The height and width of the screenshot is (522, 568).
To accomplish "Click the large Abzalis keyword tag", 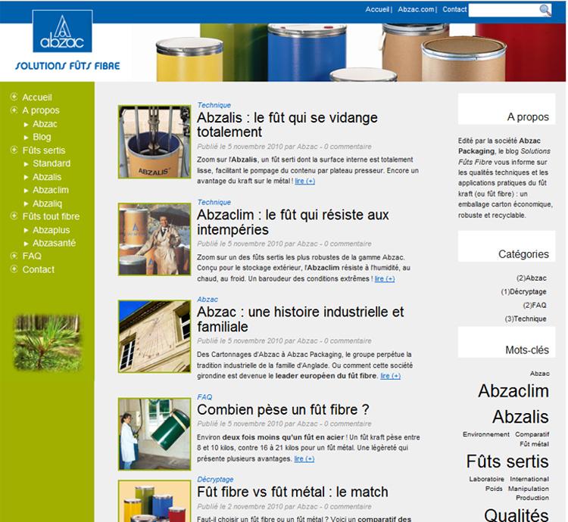I will pyautogui.click(x=520, y=417).
